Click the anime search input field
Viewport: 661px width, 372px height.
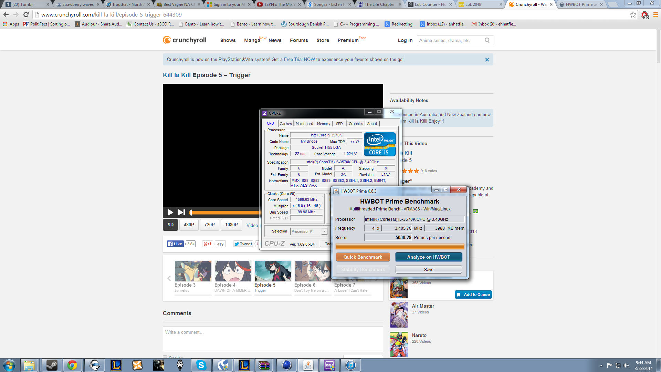450,40
